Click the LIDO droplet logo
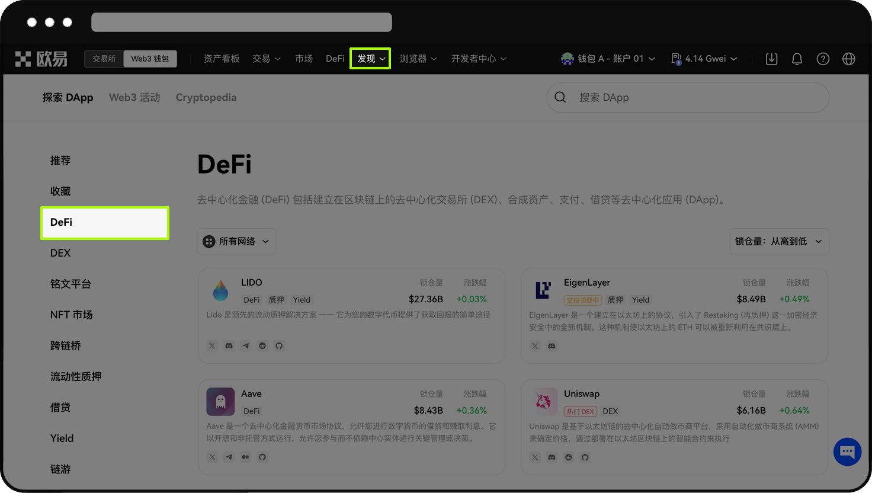 220,290
